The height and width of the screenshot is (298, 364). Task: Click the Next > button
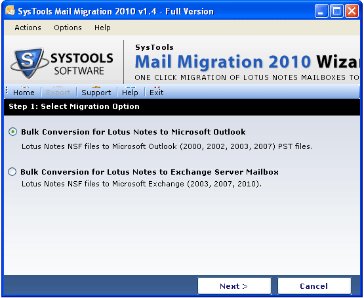(234, 286)
